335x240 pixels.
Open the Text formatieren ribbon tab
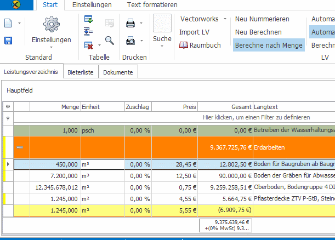tap(152, 5)
